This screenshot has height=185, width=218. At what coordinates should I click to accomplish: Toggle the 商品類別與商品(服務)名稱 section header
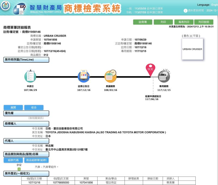click(x=26, y=154)
